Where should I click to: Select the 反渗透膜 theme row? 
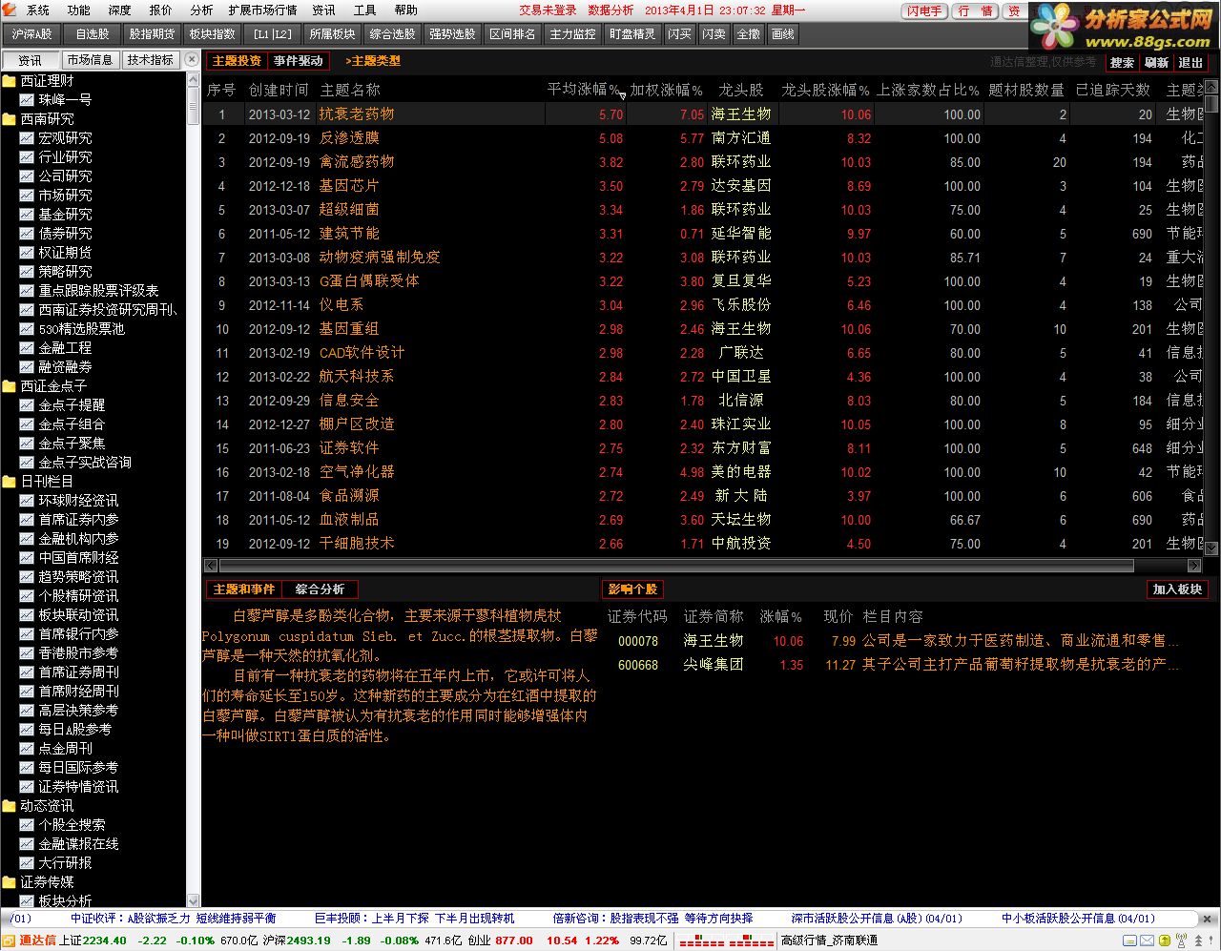point(704,138)
